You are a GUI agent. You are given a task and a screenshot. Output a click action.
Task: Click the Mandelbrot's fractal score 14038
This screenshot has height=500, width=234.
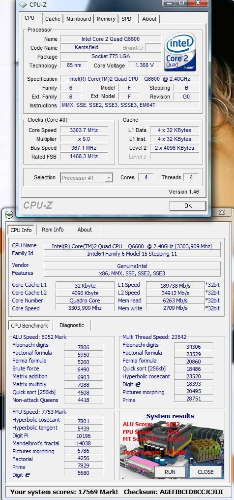point(84,444)
